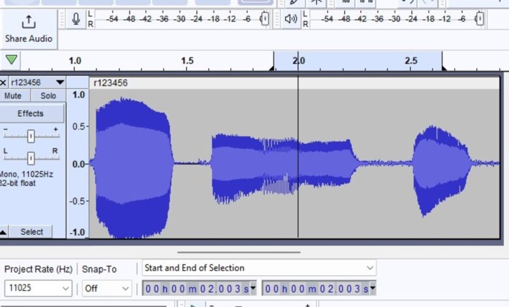509x307 pixels.
Task: Open the selection end time format arrow
Action: click(x=373, y=288)
